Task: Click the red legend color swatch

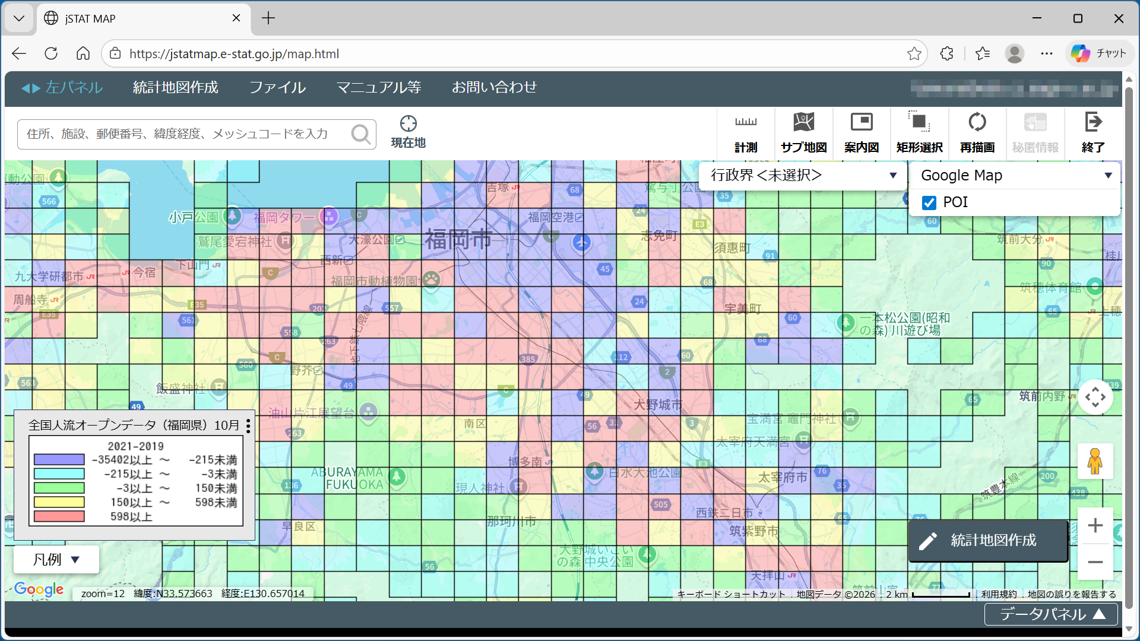Action: tap(59, 516)
